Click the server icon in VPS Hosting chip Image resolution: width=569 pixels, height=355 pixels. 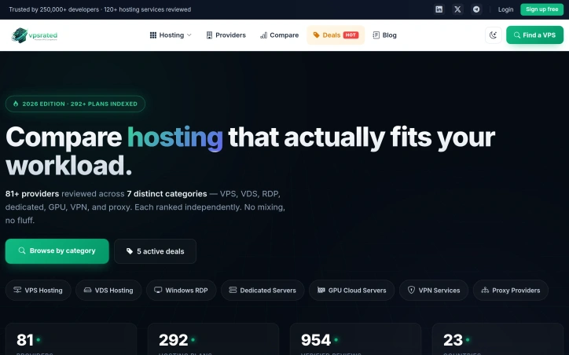(17, 290)
